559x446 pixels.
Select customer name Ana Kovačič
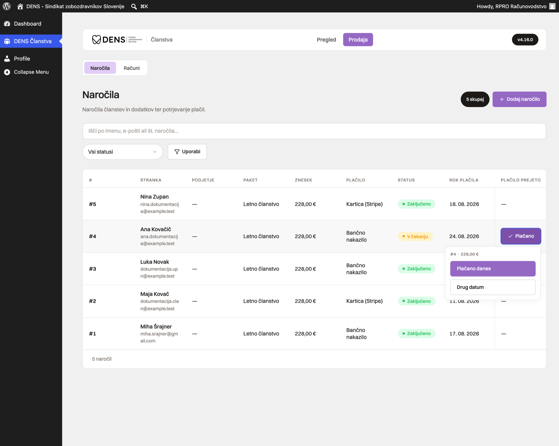coord(155,229)
